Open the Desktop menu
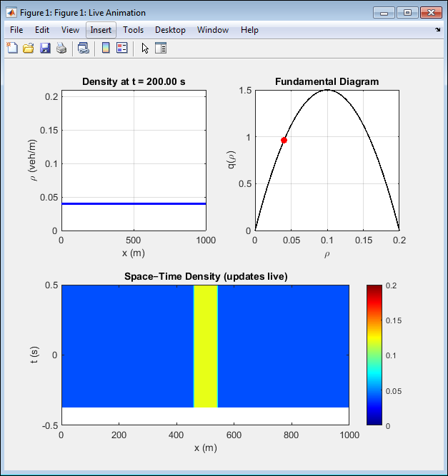The image size is (448, 476). point(170,30)
